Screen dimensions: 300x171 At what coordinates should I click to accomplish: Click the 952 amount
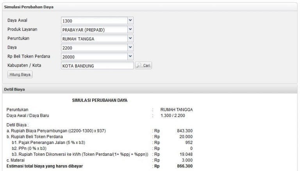[189, 142]
